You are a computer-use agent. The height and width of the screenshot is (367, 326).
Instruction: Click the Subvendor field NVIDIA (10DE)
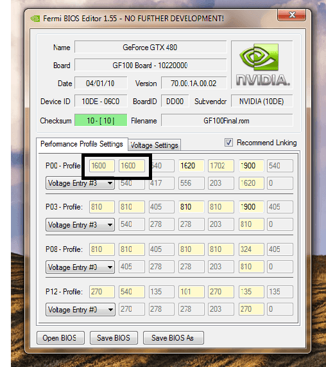tap(262, 102)
